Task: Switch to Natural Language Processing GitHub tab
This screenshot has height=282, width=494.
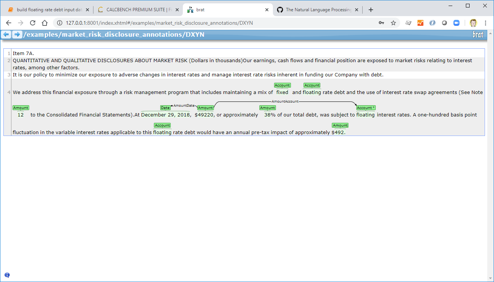Action: click(318, 10)
